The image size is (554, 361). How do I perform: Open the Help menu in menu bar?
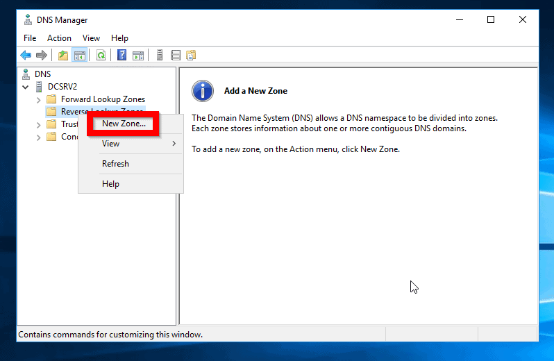tap(119, 38)
